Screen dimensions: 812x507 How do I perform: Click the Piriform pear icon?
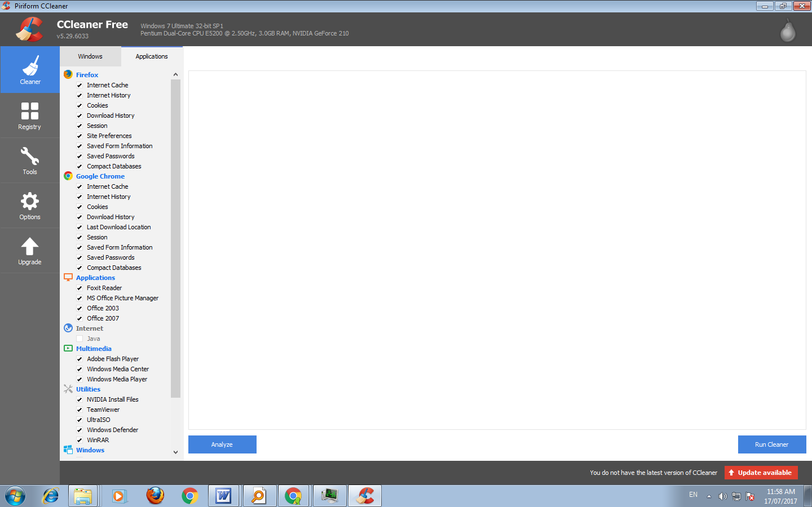tap(788, 30)
